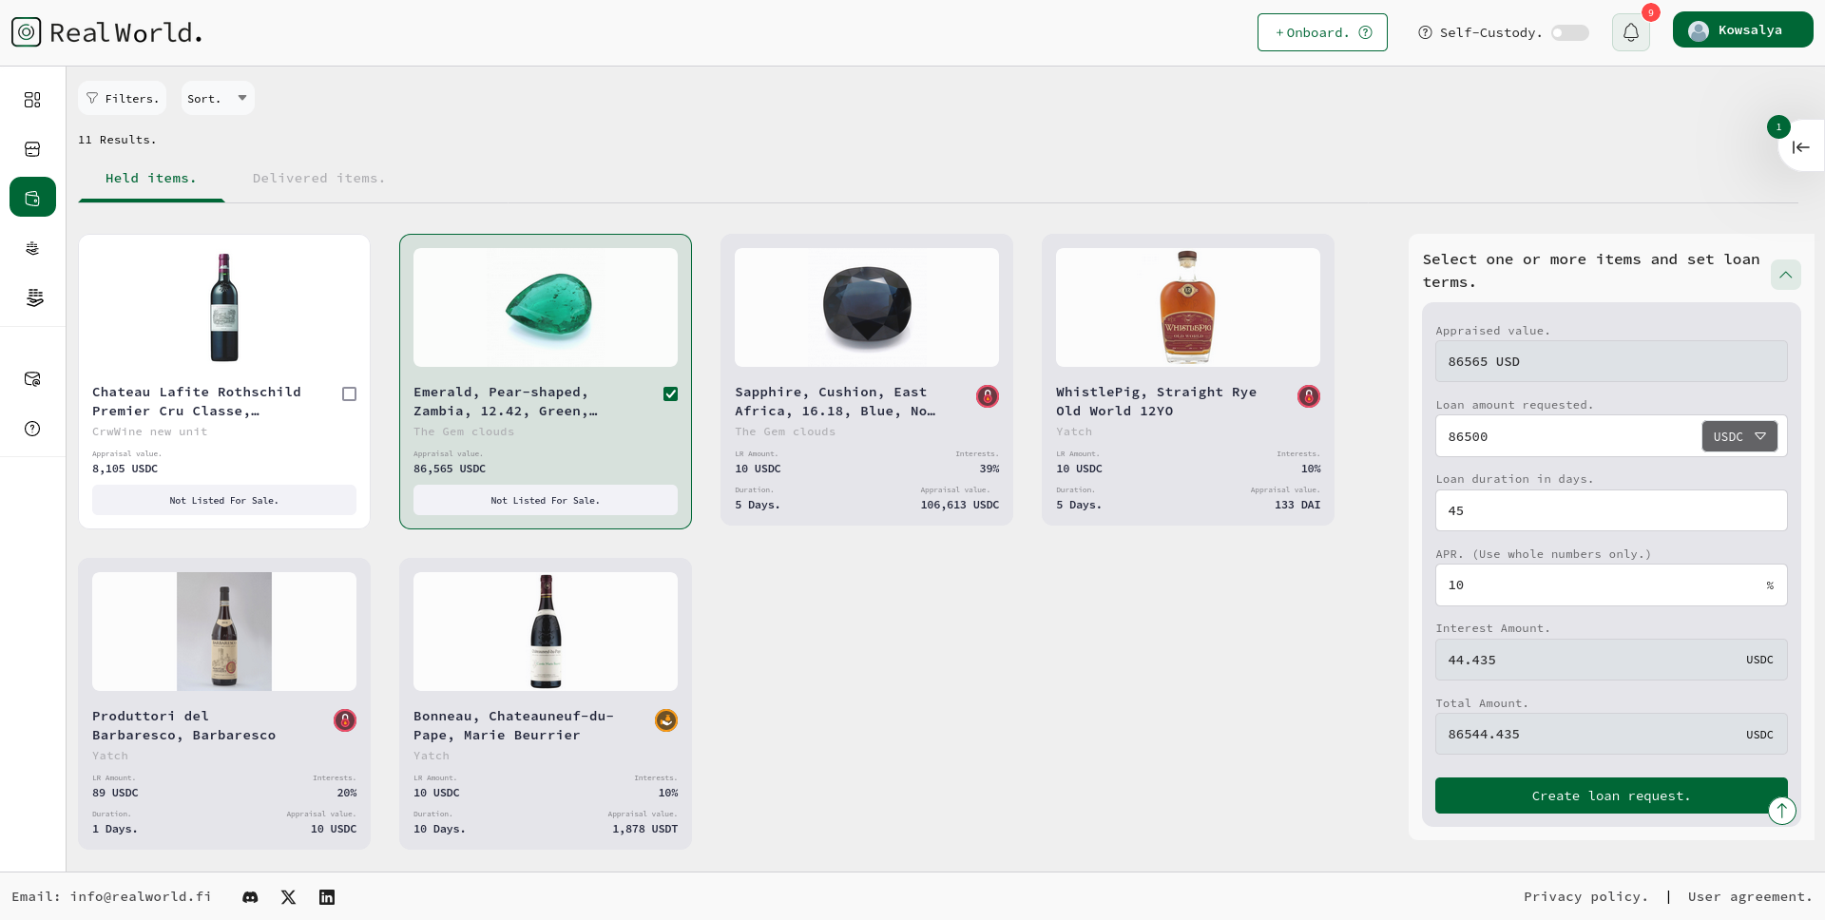Collapse the side panel arrow icon
This screenshot has height=920, width=1825.
1800,147
